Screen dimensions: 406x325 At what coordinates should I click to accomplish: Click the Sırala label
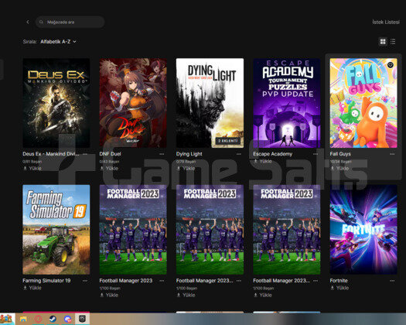click(x=30, y=42)
